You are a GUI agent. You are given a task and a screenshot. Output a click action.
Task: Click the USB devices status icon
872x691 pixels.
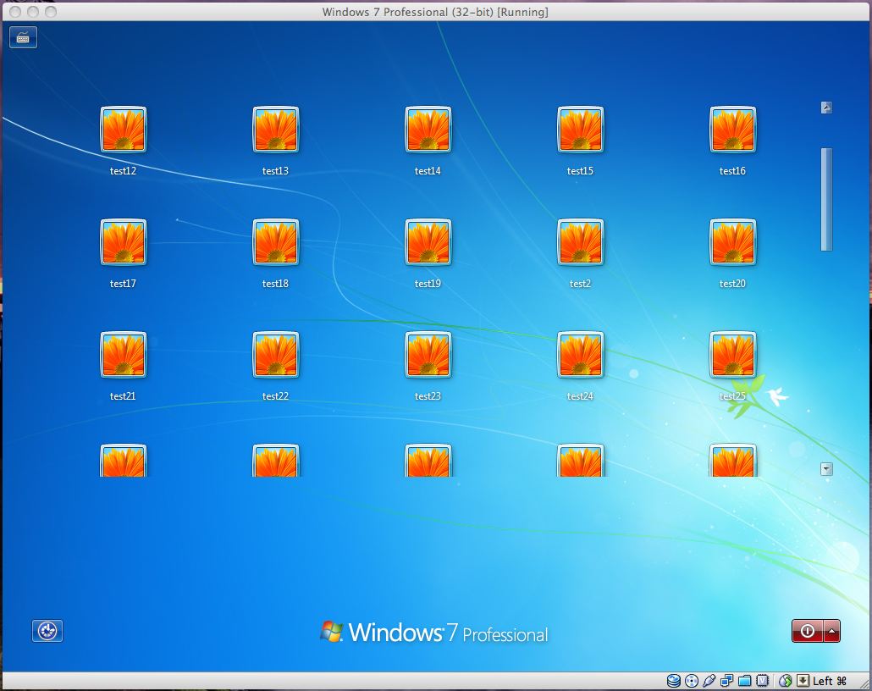[x=709, y=680]
